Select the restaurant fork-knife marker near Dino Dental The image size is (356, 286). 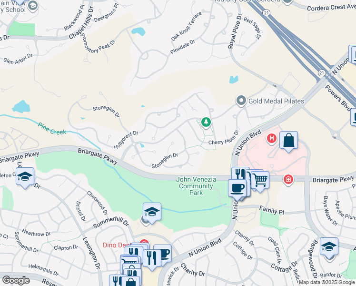[152, 259]
